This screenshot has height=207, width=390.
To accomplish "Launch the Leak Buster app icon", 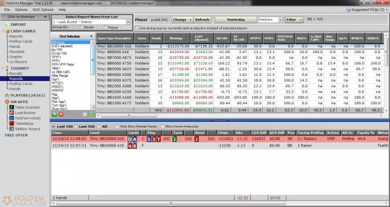I will (12, 113).
